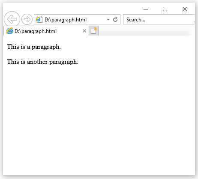Image resolution: width=198 pixels, height=179 pixels.
Task: Click the D:\paragraph.html address bar field
Action: pyautogui.click(x=77, y=19)
